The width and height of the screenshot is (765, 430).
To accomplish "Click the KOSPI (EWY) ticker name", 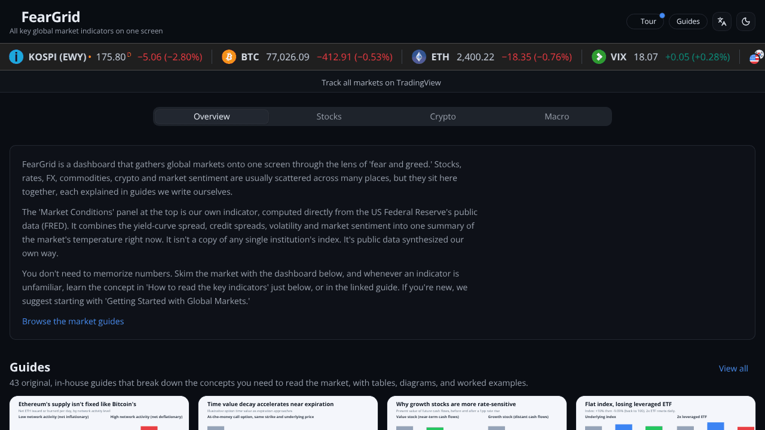I will (x=57, y=57).
